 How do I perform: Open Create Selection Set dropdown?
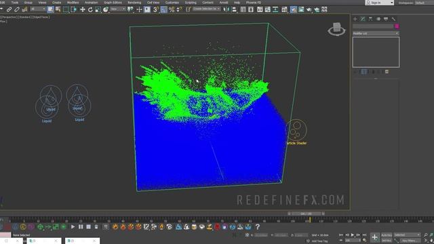coord(206,9)
